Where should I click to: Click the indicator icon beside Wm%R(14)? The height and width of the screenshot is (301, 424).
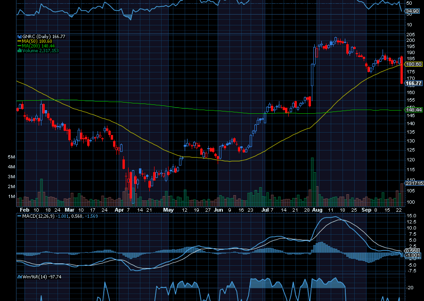click(19, 277)
